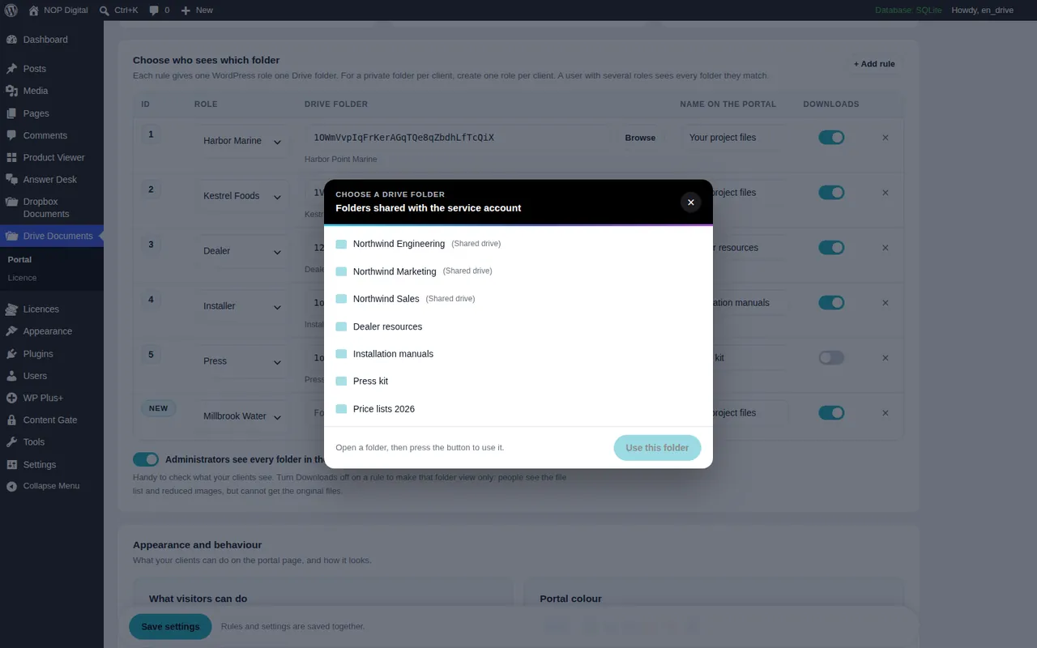This screenshot has width=1037, height=648.
Task: Click the Add rule button
Action: tap(874, 64)
